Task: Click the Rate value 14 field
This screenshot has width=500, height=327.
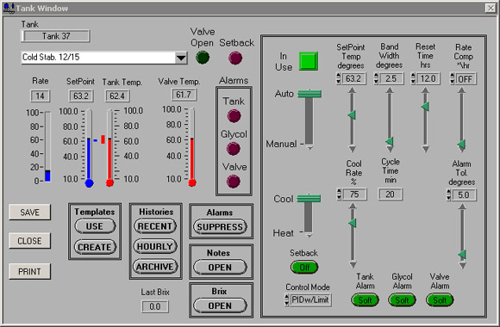Action: pos(41,96)
